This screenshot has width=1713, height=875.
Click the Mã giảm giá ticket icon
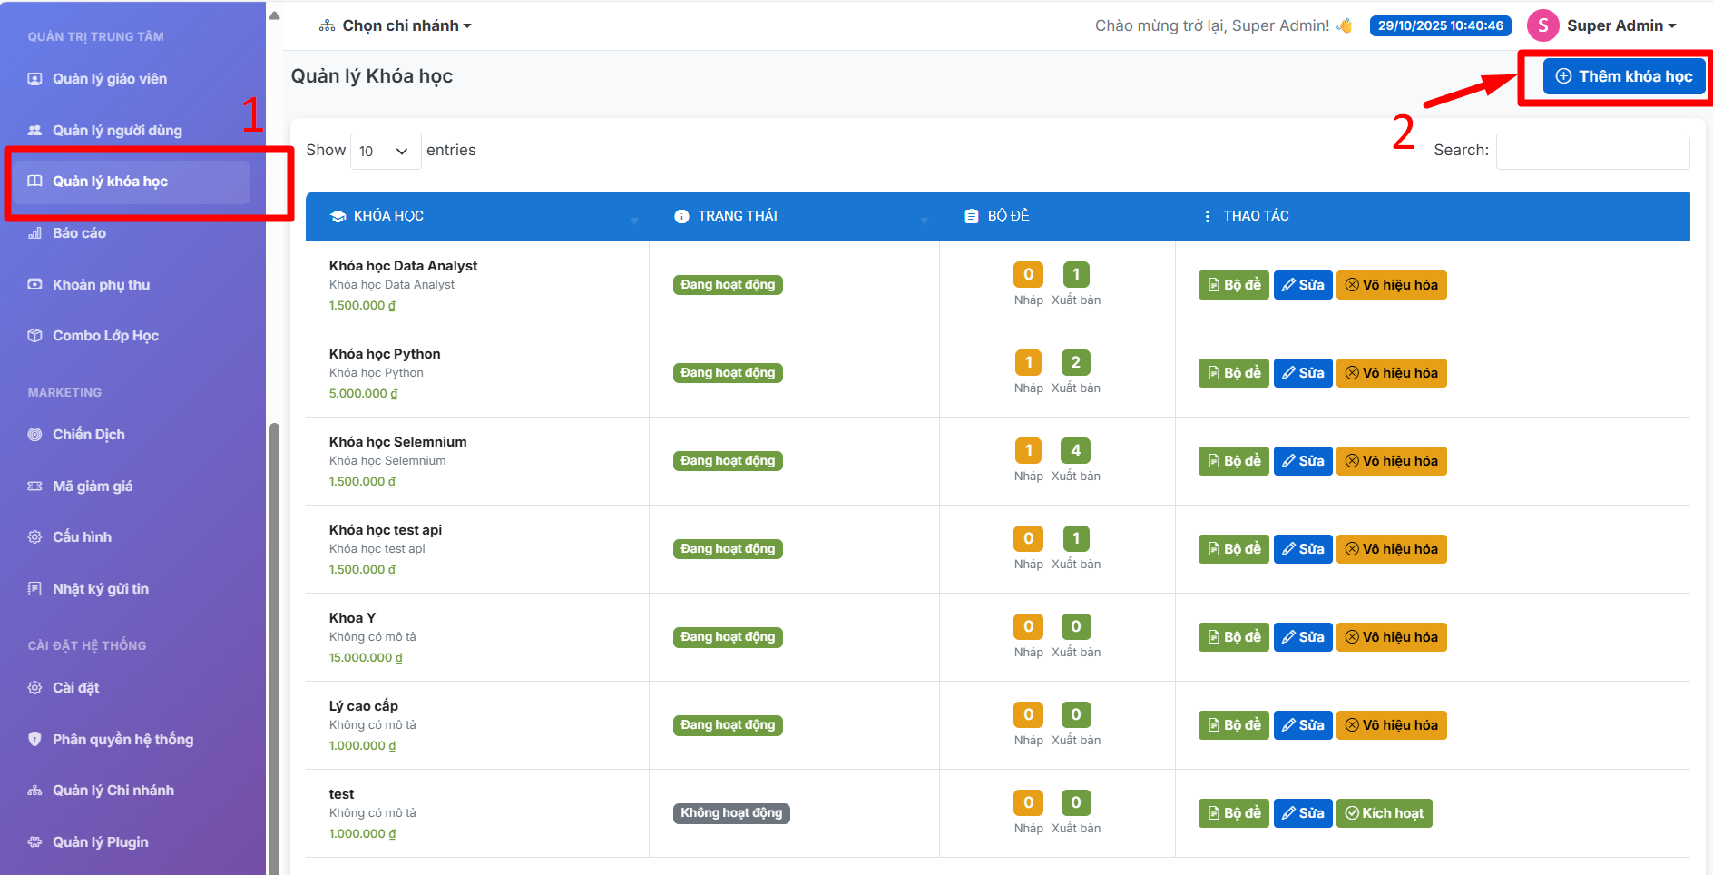pyautogui.click(x=34, y=487)
